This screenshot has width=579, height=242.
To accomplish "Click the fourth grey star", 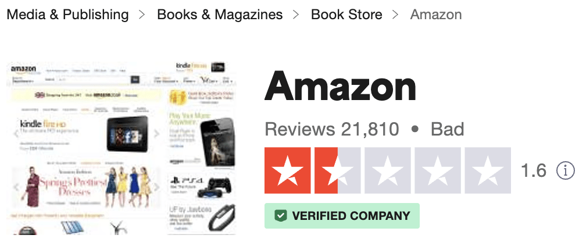I will point(438,170).
